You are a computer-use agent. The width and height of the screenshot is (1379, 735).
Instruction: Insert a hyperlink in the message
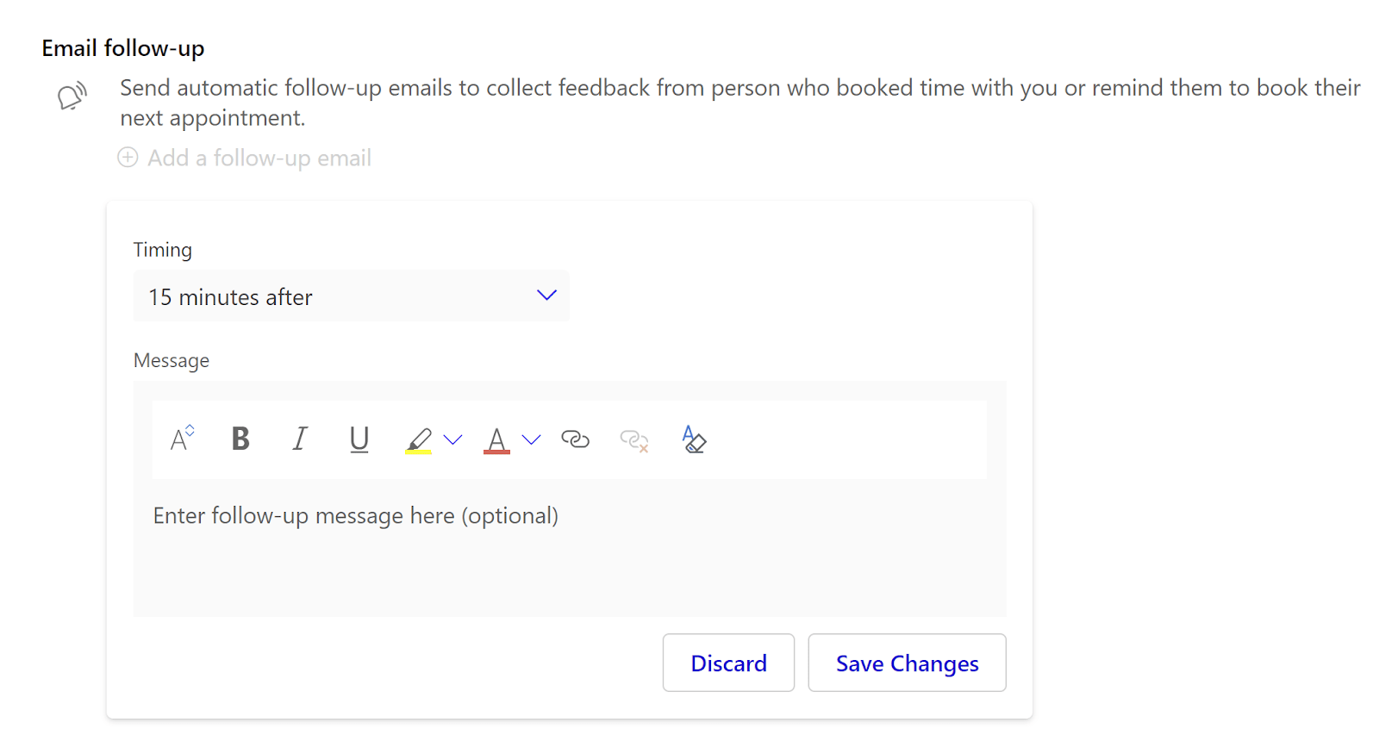point(575,439)
